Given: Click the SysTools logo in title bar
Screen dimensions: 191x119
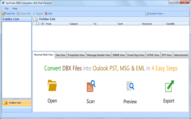Looking at the screenshot, I should [3, 3].
